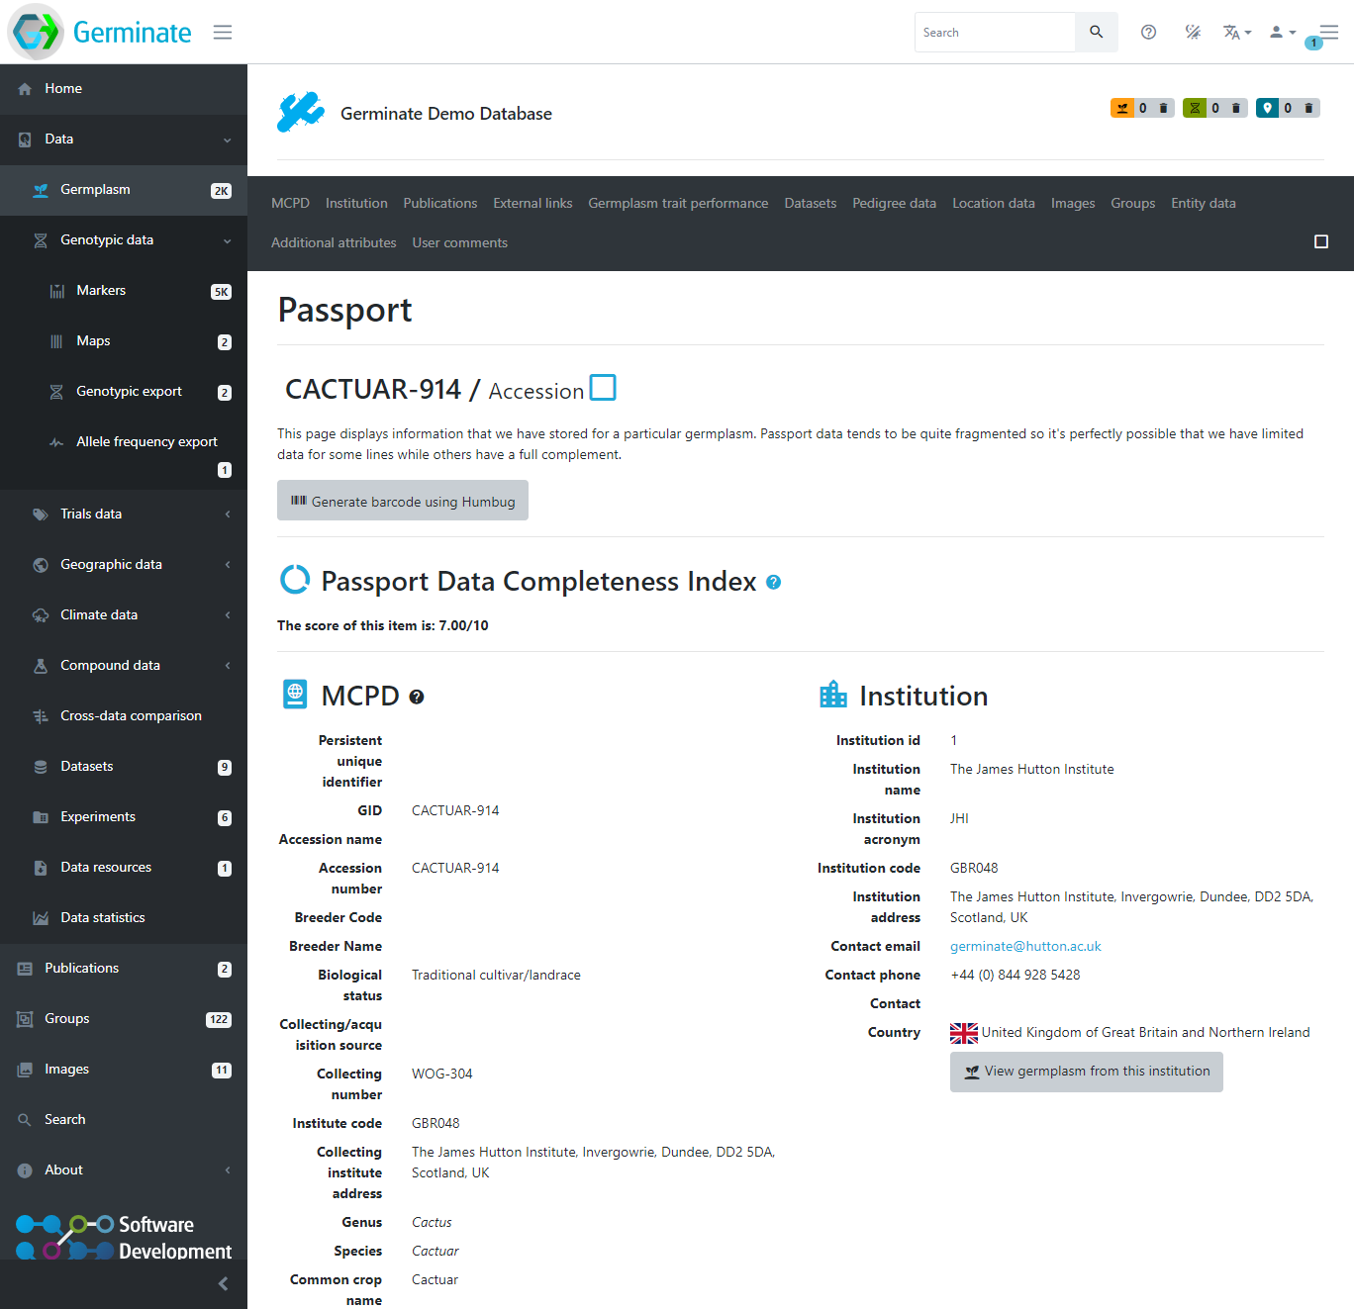Click the search magnifier button
This screenshot has height=1309, width=1354.
click(x=1096, y=33)
